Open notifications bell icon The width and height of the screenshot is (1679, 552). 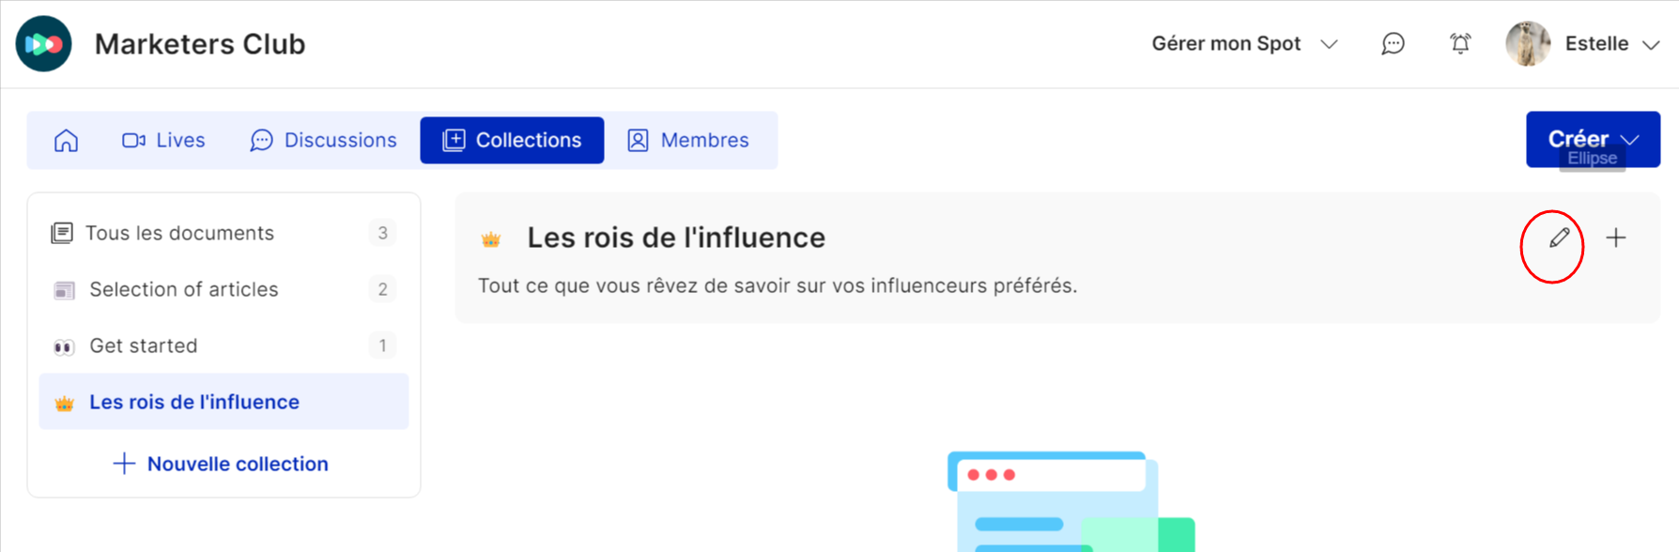tap(1460, 44)
